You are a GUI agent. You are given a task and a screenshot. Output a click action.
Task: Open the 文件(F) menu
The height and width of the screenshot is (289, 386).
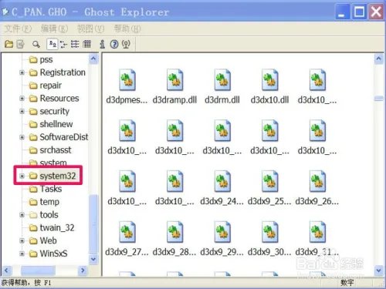point(18,29)
